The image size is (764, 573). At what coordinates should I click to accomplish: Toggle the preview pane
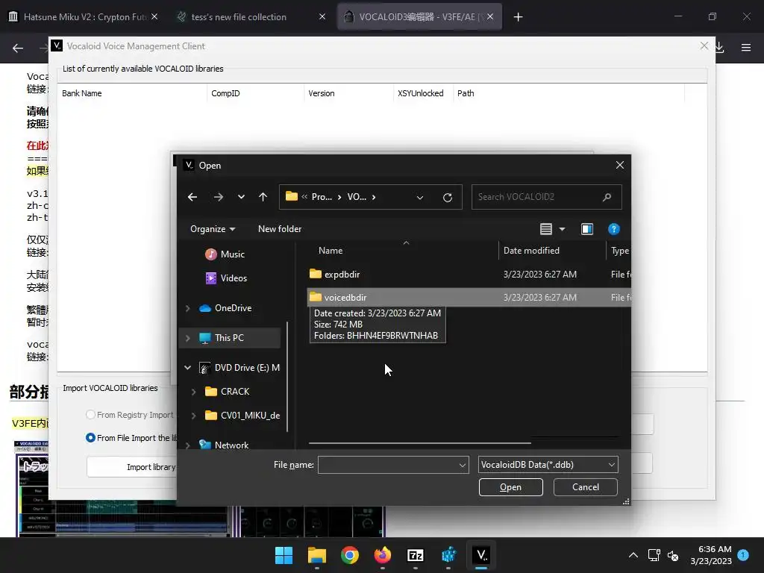[587, 229]
